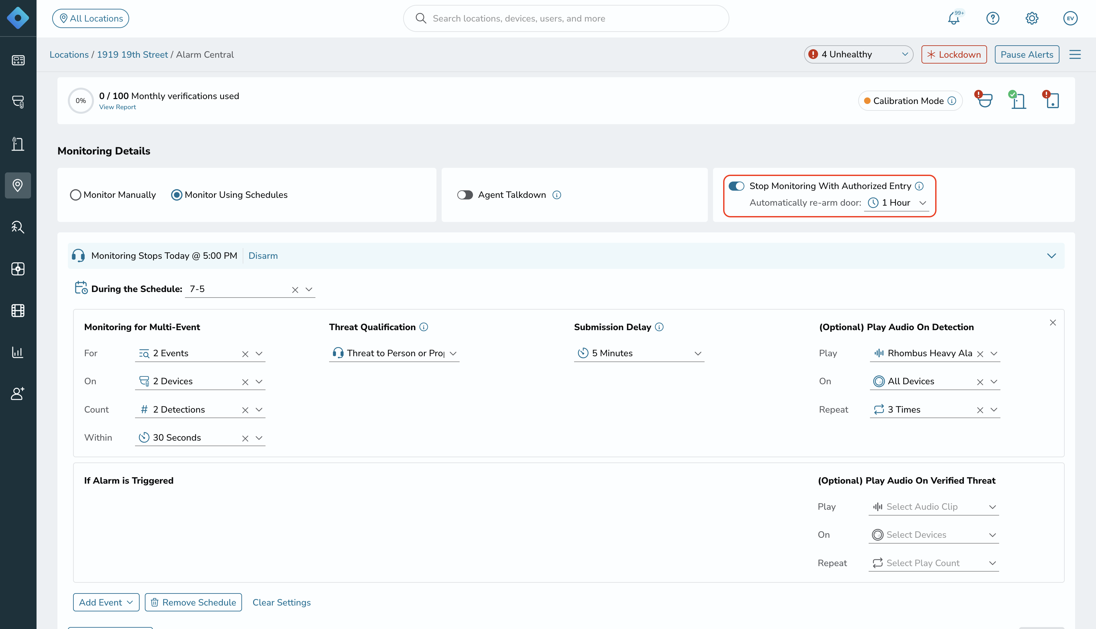Open video clips film icon in sidebar
This screenshot has width=1096, height=629.
point(18,311)
